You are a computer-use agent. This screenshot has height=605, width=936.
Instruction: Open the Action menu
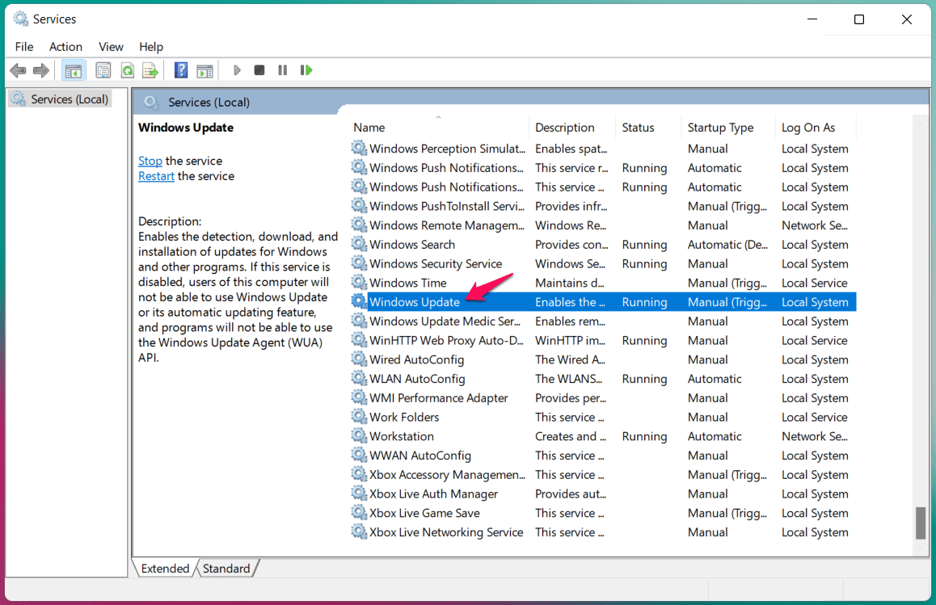(65, 47)
